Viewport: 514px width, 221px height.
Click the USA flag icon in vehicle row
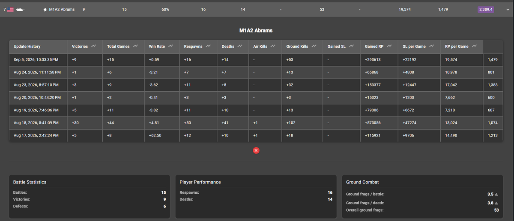[x=10, y=9]
